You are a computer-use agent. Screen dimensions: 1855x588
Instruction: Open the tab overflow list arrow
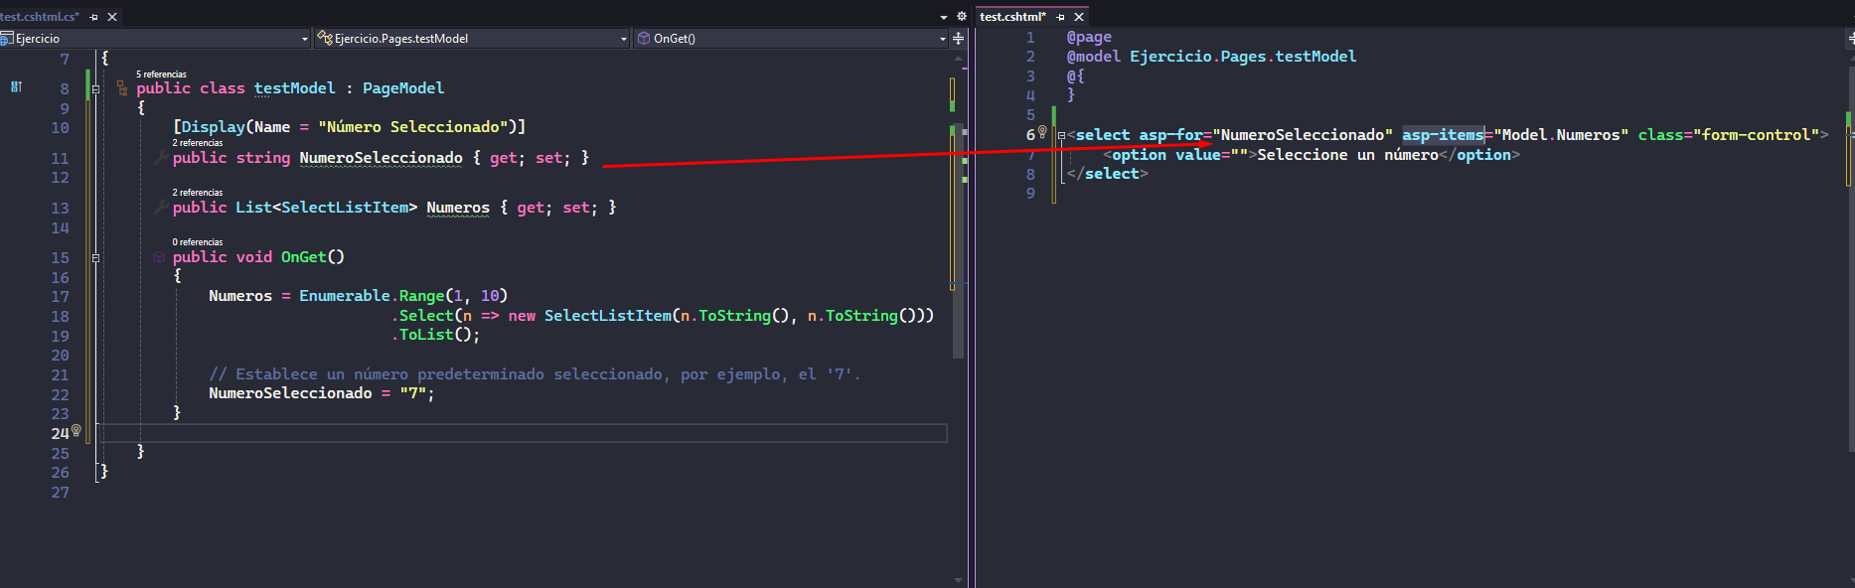[943, 17]
